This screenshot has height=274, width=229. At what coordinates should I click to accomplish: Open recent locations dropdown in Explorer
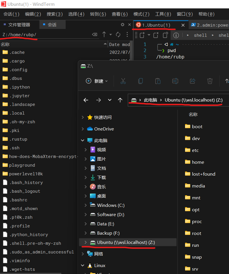tap(110, 100)
